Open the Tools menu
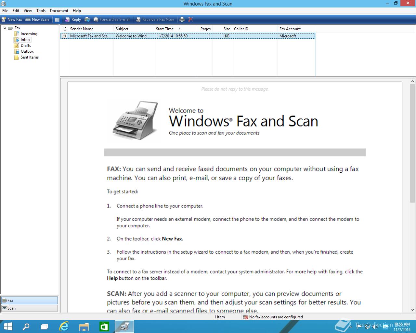The image size is (416, 333). click(41, 11)
